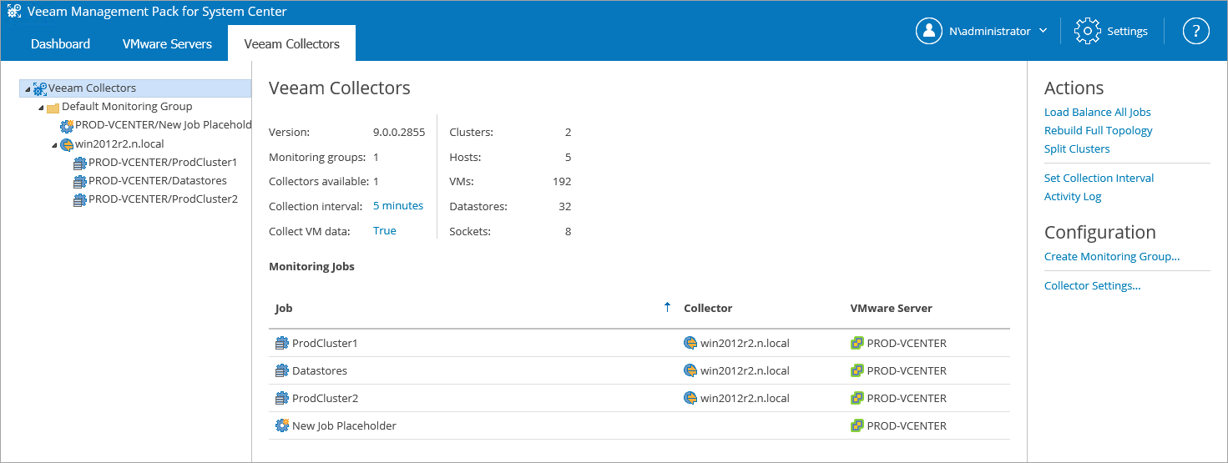Click the user avatar icon

929,31
